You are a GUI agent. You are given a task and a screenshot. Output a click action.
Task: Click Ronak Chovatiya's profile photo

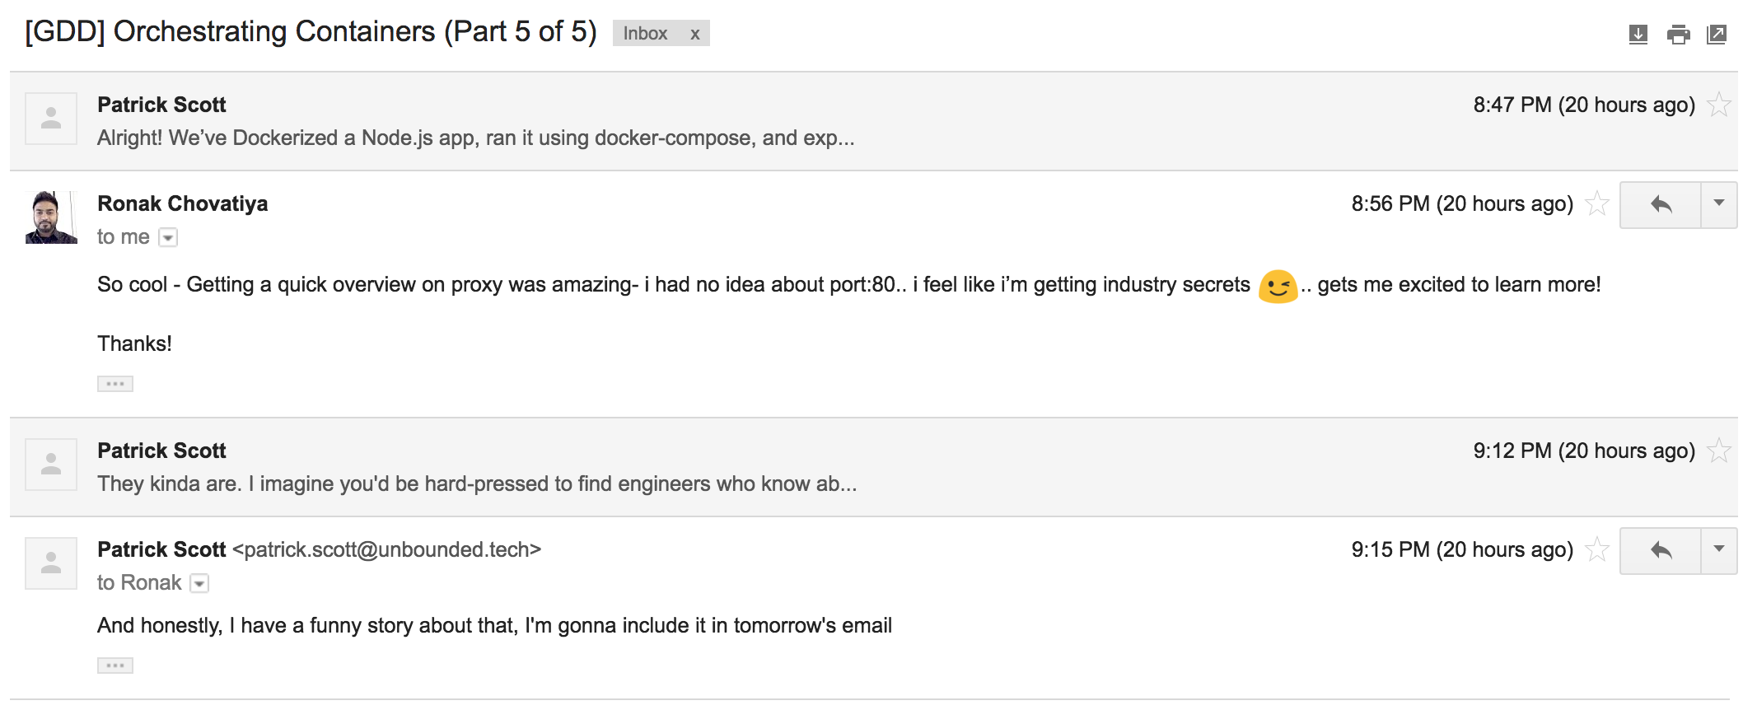point(51,217)
